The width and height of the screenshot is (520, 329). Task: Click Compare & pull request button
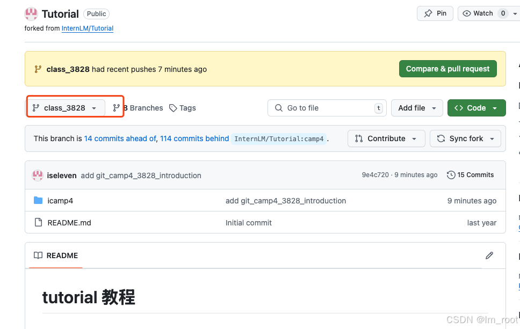click(447, 69)
